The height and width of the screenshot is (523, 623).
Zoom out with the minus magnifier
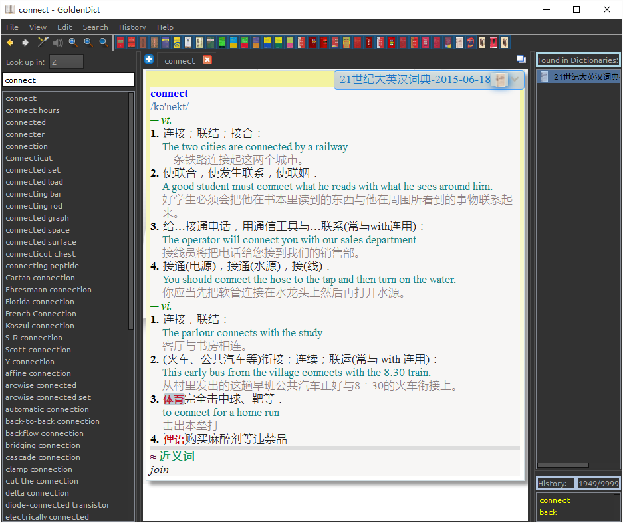(x=88, y=42)
